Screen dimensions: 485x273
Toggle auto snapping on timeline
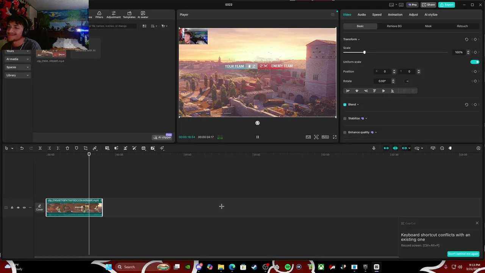[x=395, y=148]
